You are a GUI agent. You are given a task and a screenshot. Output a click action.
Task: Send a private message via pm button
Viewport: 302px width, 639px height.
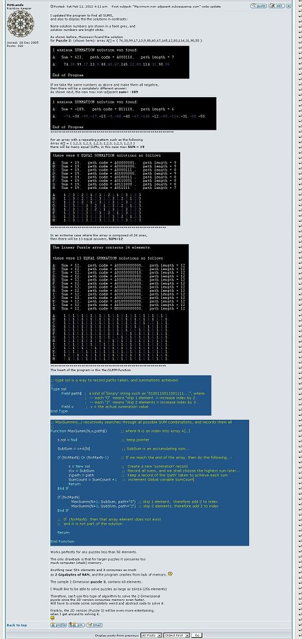click(x=76, y=625)
